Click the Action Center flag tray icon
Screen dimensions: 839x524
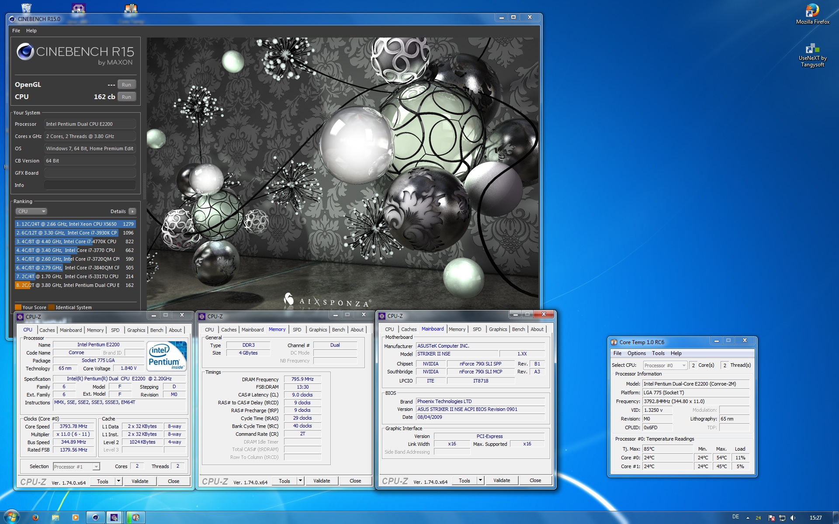pos(772,518)
